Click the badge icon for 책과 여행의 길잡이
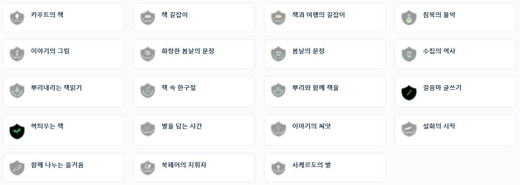Screen dimensions: 520x185 (x=278, y=18)
